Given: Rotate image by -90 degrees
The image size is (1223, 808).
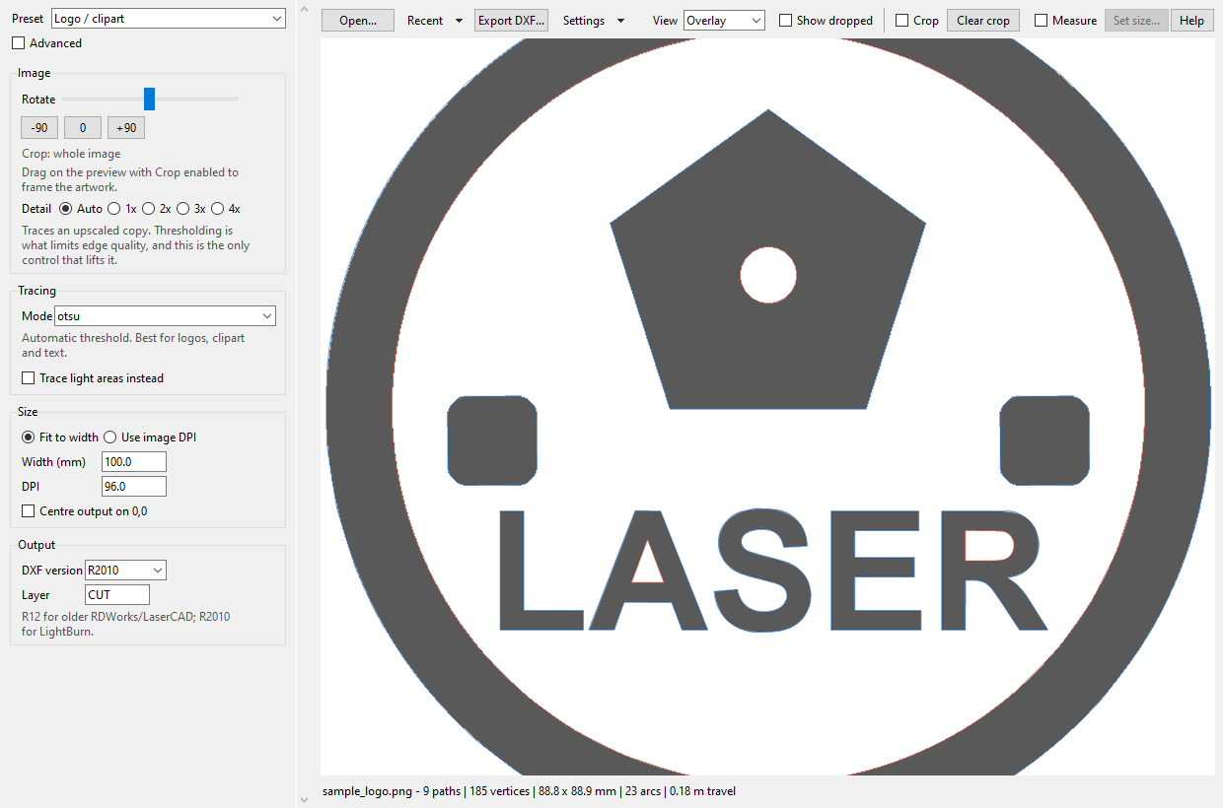Looking at the screenshot, I should (x=39, y=128).
